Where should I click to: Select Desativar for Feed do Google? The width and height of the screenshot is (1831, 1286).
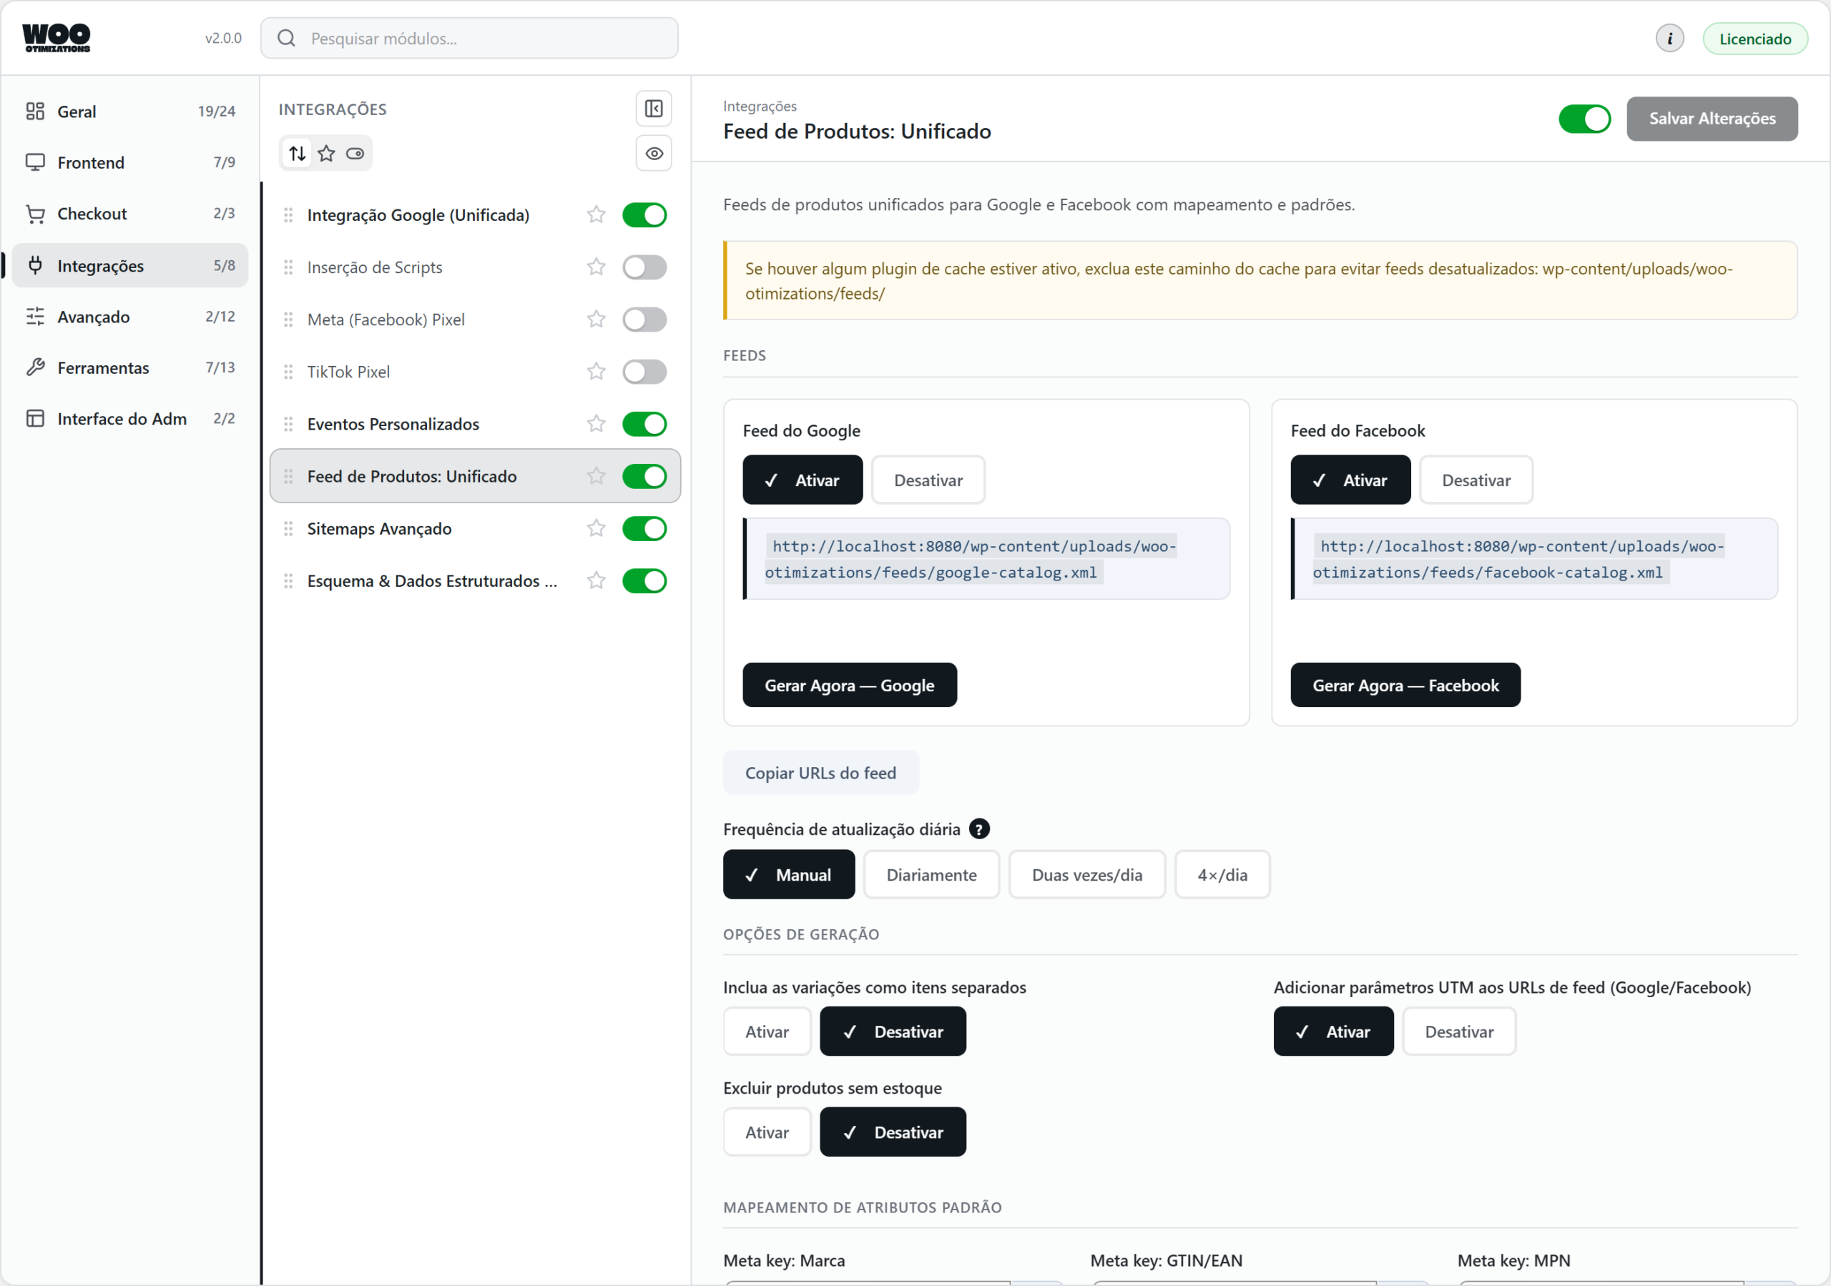pyautogui.click(x=928, y=480)
